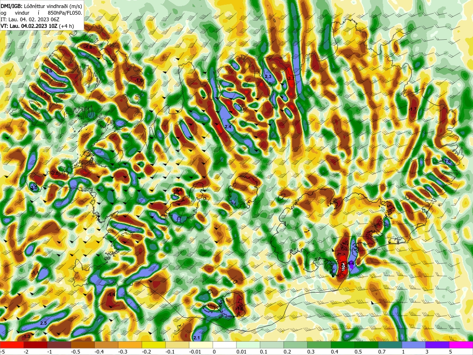Viewport: 473px width, 355px height.
Task: Click the "0.7" legend scale label
Action: (382, 352)
